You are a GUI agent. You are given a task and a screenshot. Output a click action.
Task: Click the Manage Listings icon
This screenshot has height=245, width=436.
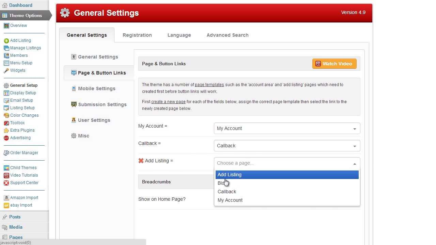(x=6, y=48)
